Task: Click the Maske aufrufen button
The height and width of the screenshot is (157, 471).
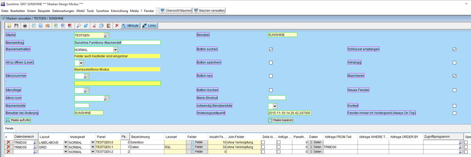Action: coord(18,120)
